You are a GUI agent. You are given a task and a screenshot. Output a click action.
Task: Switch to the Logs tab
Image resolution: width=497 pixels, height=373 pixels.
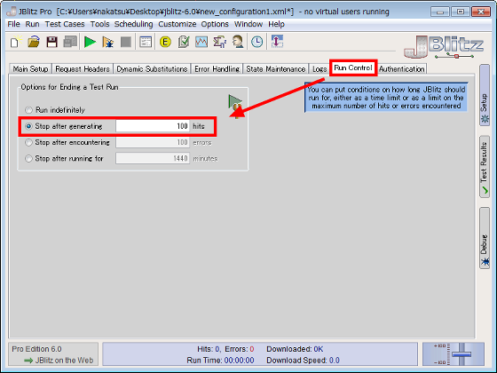click(319, 69)
